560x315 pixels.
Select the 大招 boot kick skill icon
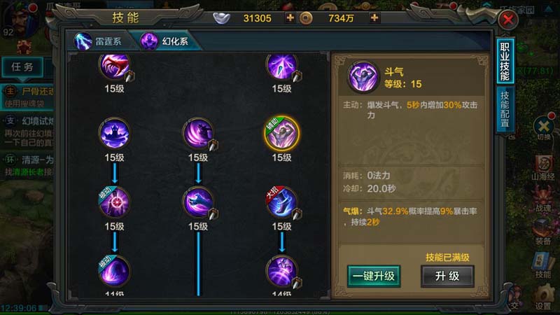click(281, 203)
